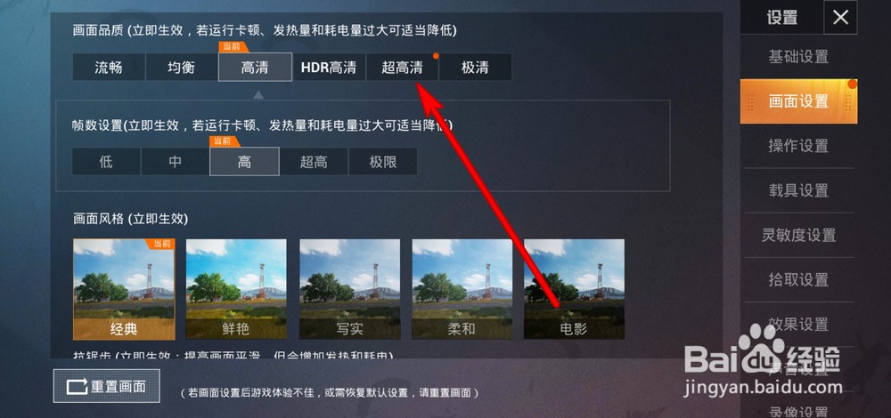Close the settings panel with X
The image size is (891, 418).
click(x=840, y=18)
